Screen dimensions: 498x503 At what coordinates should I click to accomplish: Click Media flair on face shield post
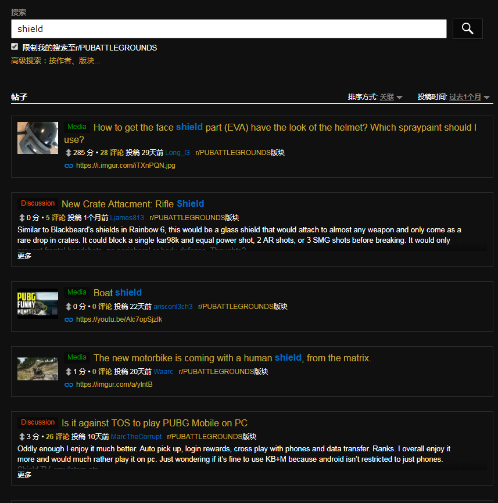pos(77,127)
